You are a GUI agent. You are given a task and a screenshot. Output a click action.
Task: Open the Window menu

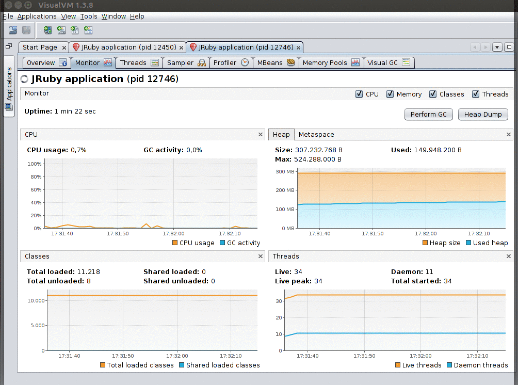pos(114,16)
